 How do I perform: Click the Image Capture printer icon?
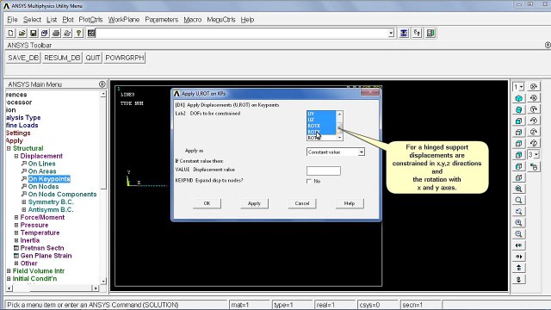tap(55, 33)
